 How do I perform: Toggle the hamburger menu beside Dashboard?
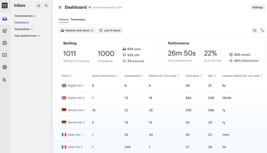(60, 8)
